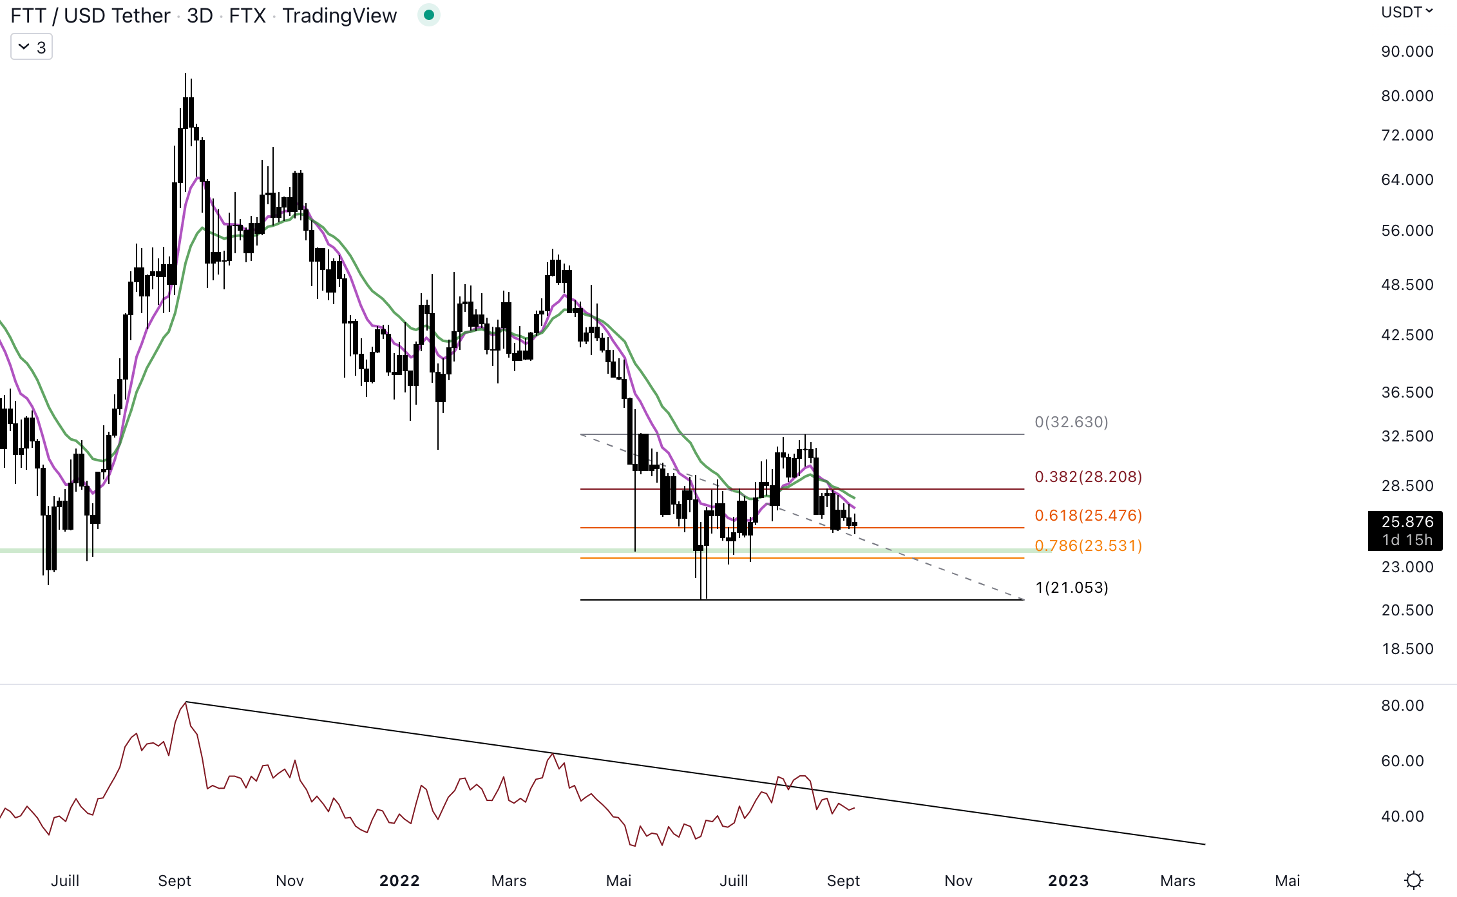Click the current price label 25.876
1457x897 pixels.
coord(1406,522)
